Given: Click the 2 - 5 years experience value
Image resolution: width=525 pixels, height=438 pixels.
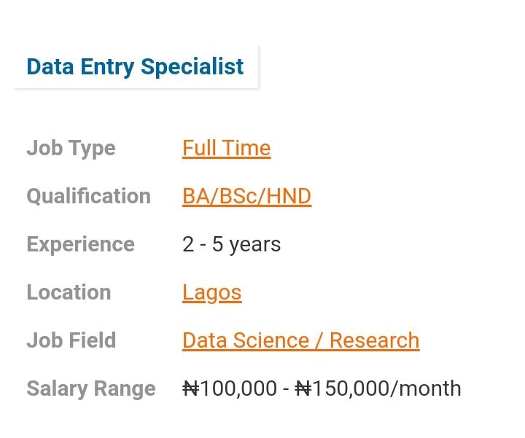Looking at the screenshot, I should click(x=231, y=244).
